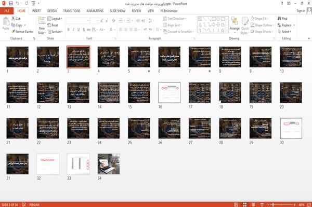
Task: Toggle Underline formatting button
Action: (x=79, y=30)
